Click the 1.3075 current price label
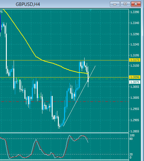 point(135,82)
